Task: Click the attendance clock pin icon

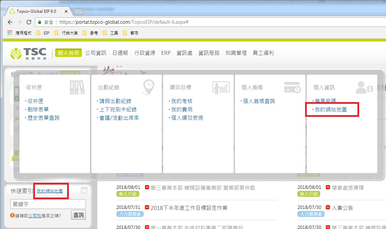Action: (149, 87)
